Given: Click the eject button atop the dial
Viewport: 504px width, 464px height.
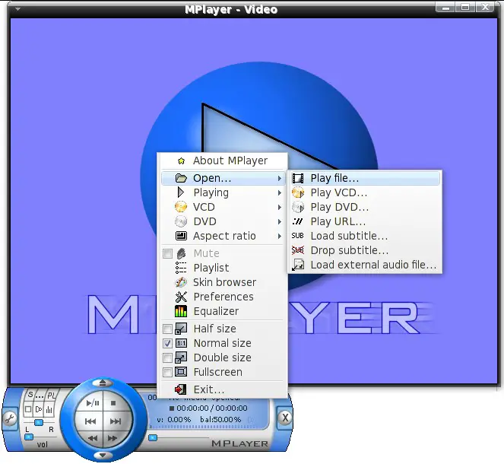Looking at the screenshot, I should 103,383.
